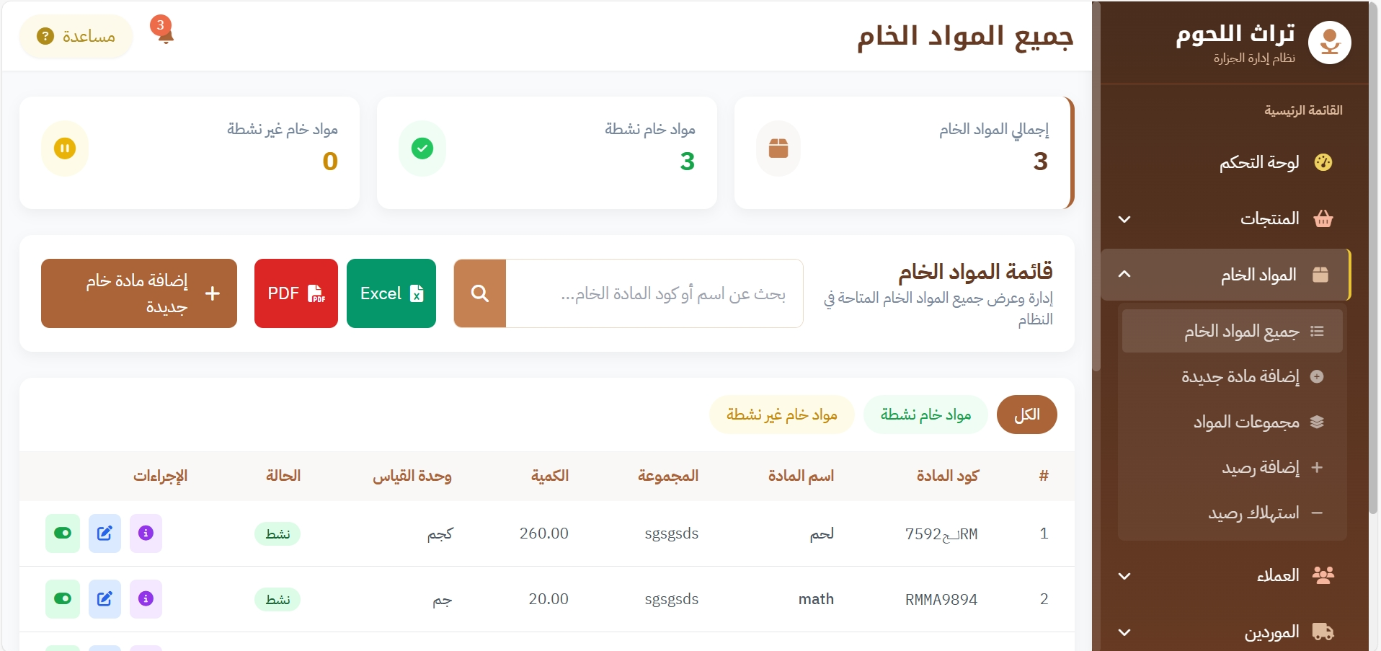Expand the الموردين sidebar menu
Viewport: 1381px width, 651px height.
click(1225, 632)
